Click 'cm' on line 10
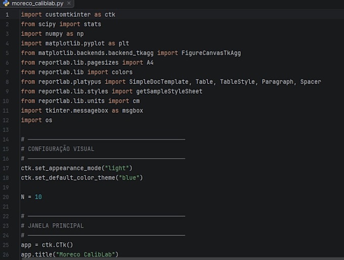This screenshot has width=344, height=260. click(136, 101)
